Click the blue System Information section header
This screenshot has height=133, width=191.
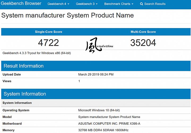(x=96, y=94)
